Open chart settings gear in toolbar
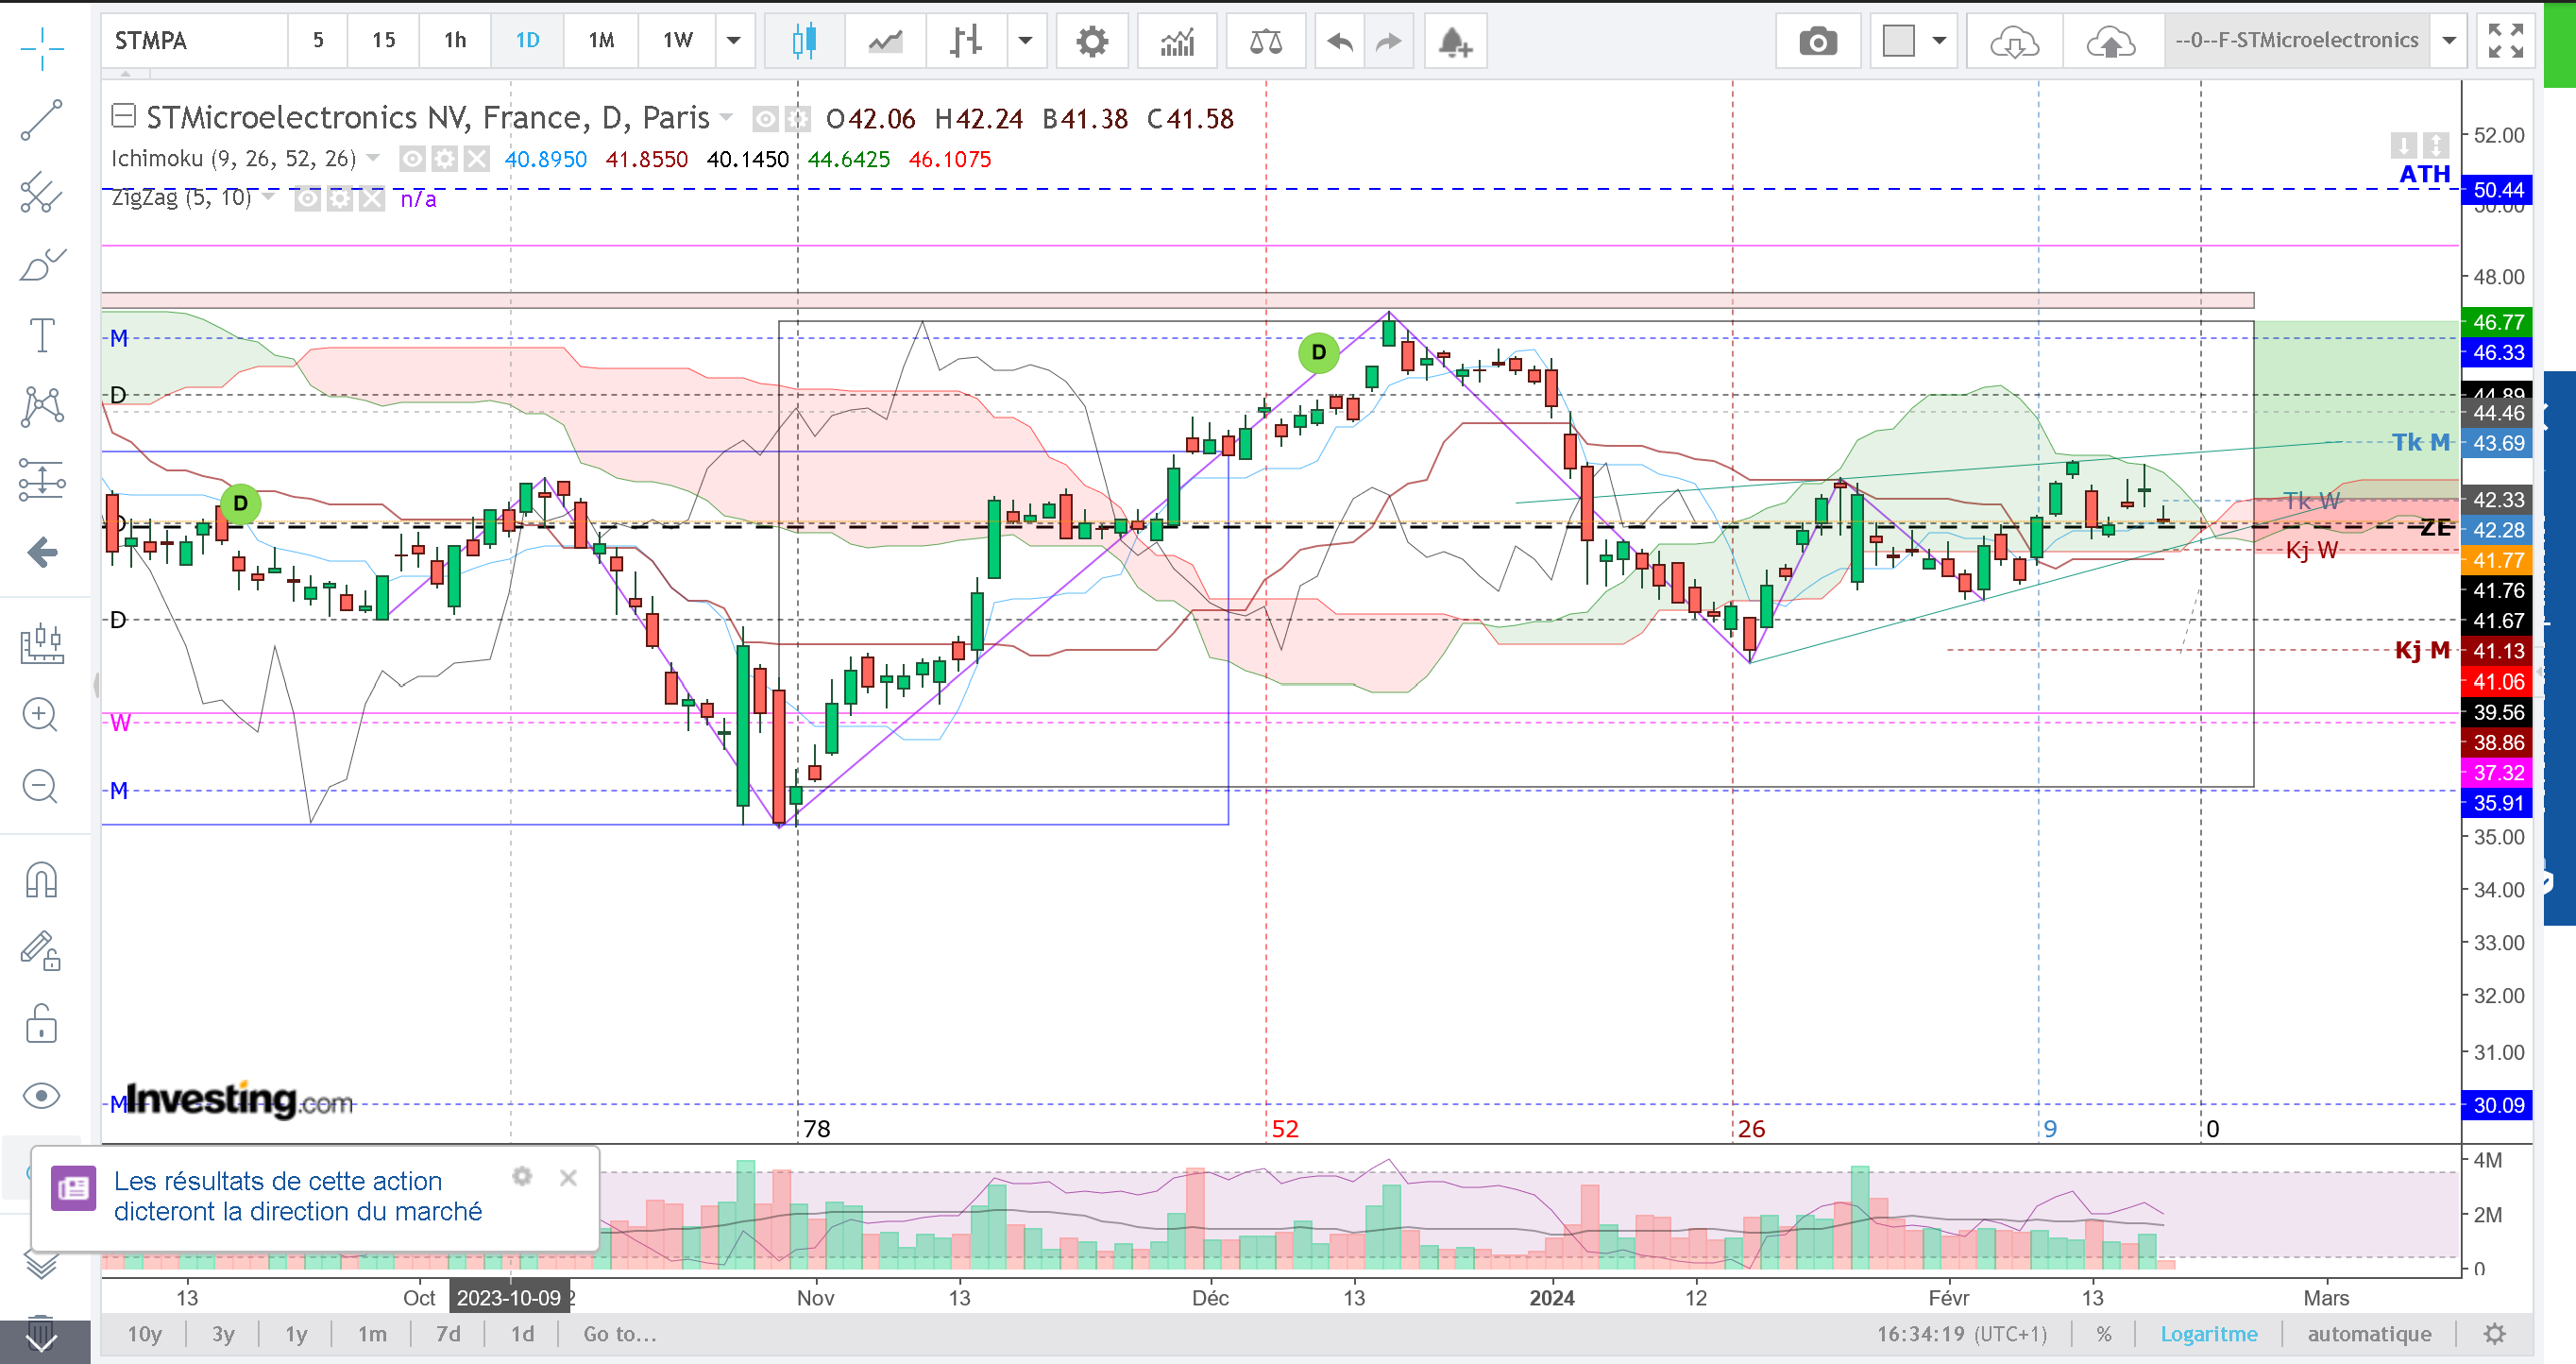The height and width of the screenshot is (1364, 2576). (1092, 41)
